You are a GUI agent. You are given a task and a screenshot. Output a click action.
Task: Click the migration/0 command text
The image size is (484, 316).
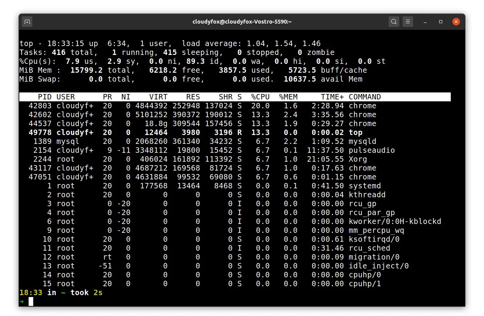pyautogui.click(x=374, y=257)
